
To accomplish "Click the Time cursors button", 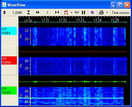I will click(120, 13).
